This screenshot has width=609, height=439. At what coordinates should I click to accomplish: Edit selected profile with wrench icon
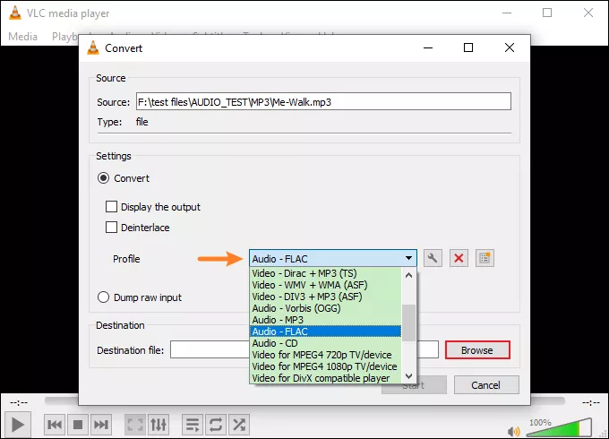[x=433, y=258]
